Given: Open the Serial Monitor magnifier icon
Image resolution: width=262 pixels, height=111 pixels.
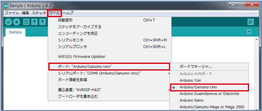Looking at the screenshot, I should 251,22.
